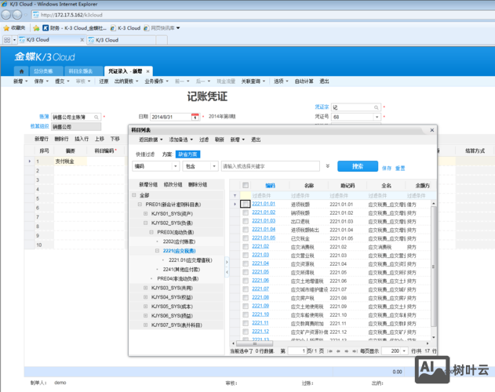Click panel splitter left arrow
Screen dimensions: 495x392
(x=227, y=272)
